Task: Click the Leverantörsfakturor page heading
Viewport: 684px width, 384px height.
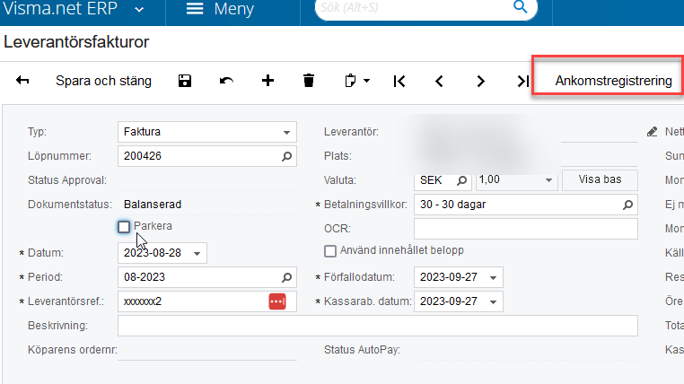Action: [76, 42]
